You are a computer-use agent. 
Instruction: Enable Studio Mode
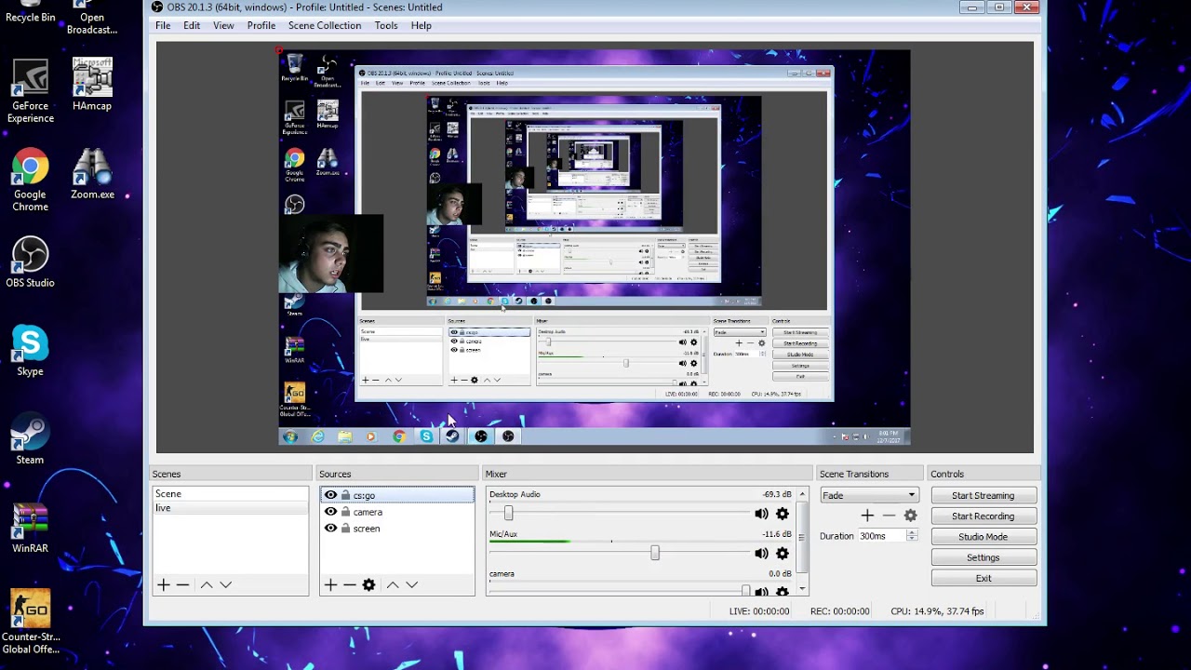pyautogui.click(x=983, y=537)
